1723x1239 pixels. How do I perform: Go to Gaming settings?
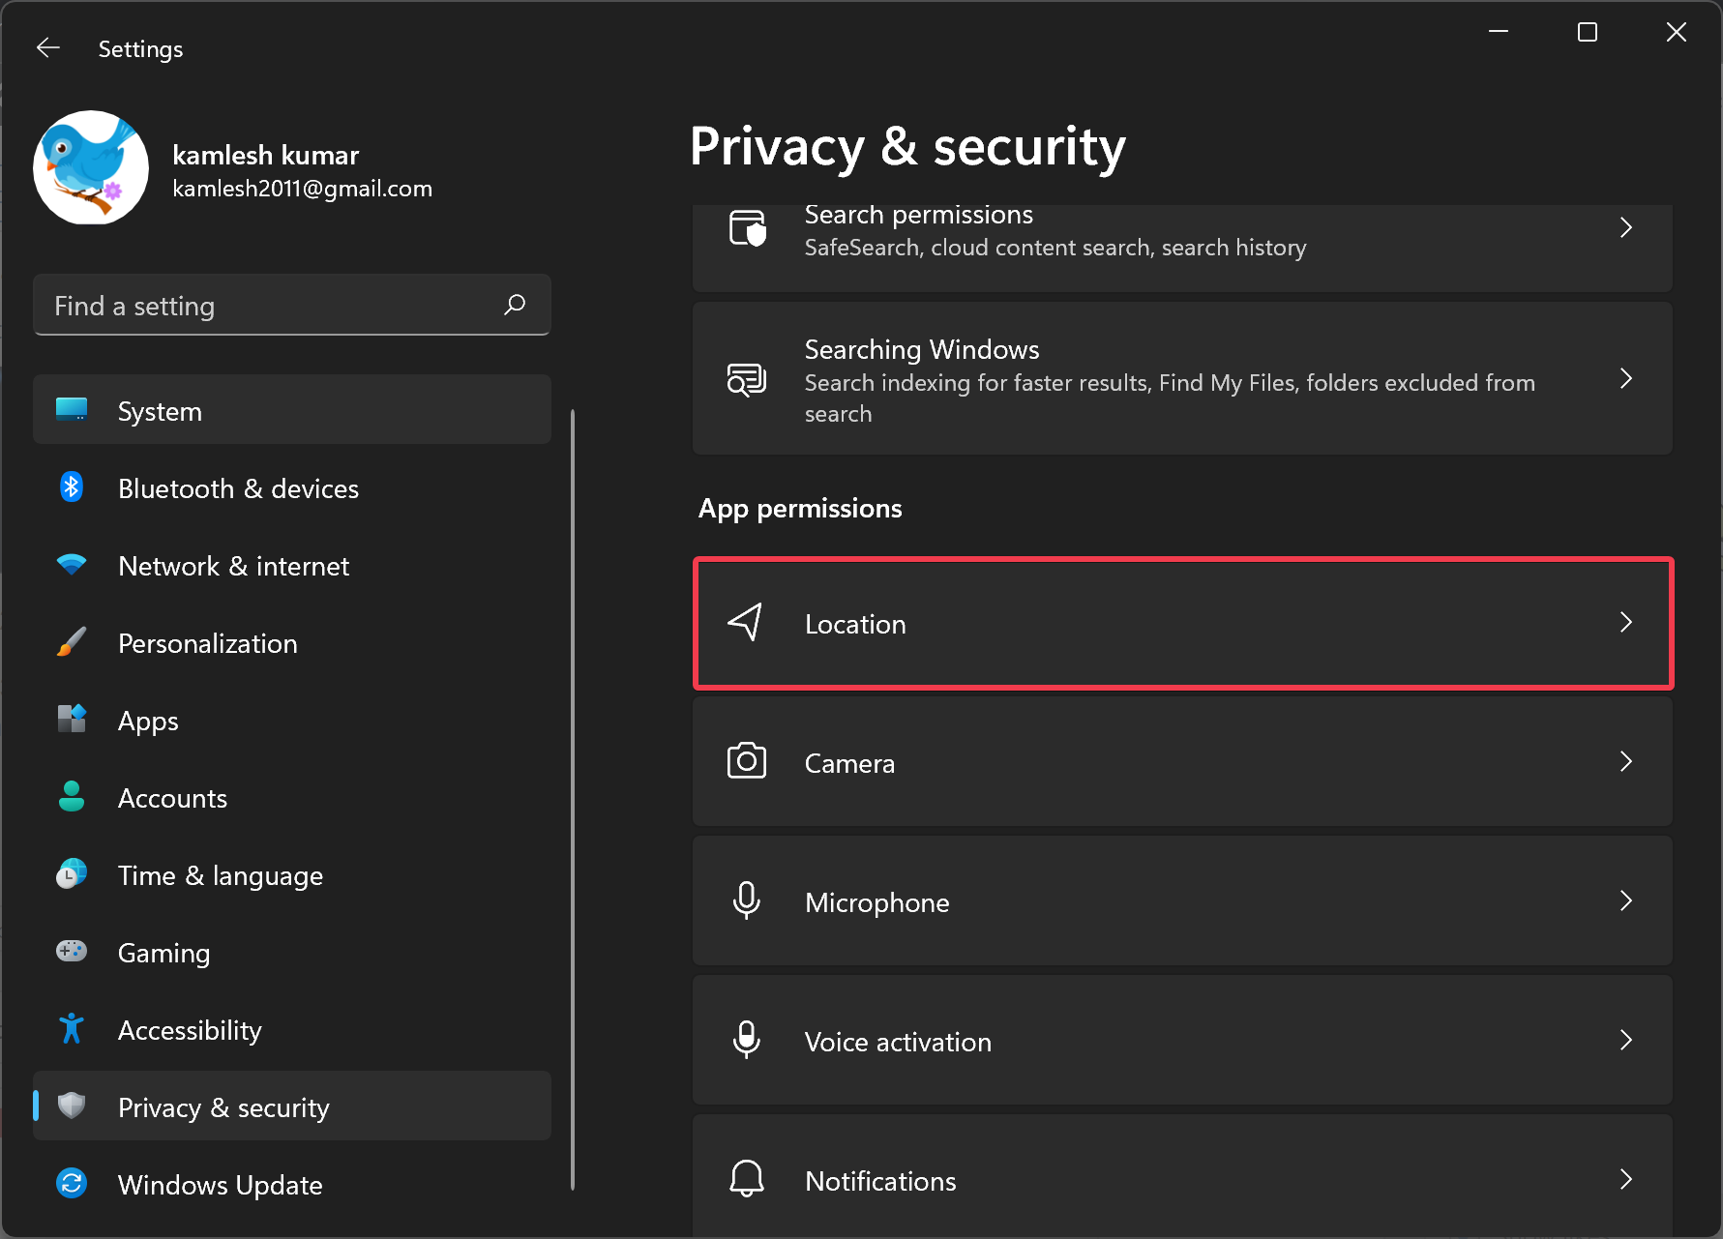(292, 952)
